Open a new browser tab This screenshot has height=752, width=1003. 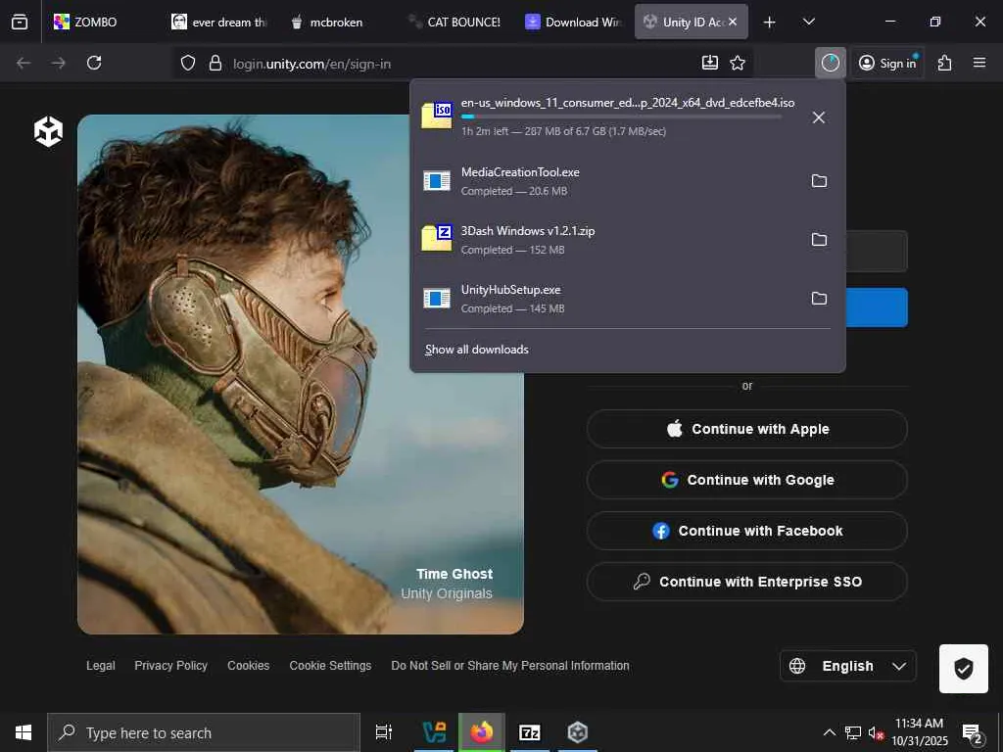click(x=770, y=22)
